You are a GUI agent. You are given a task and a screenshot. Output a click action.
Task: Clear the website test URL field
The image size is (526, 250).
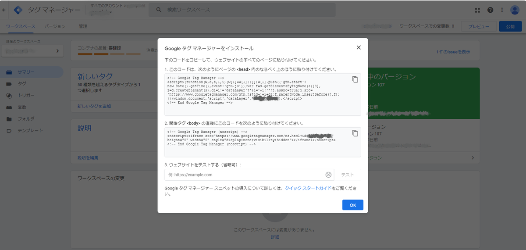(328, 175)
